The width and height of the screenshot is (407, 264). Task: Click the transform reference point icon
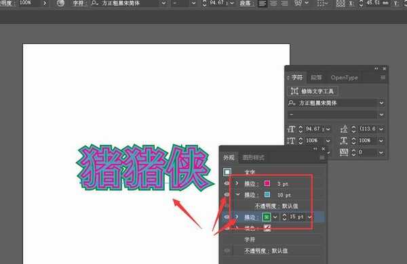[341, 3]
